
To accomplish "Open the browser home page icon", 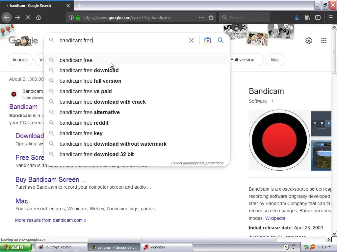I will [39, 17].
